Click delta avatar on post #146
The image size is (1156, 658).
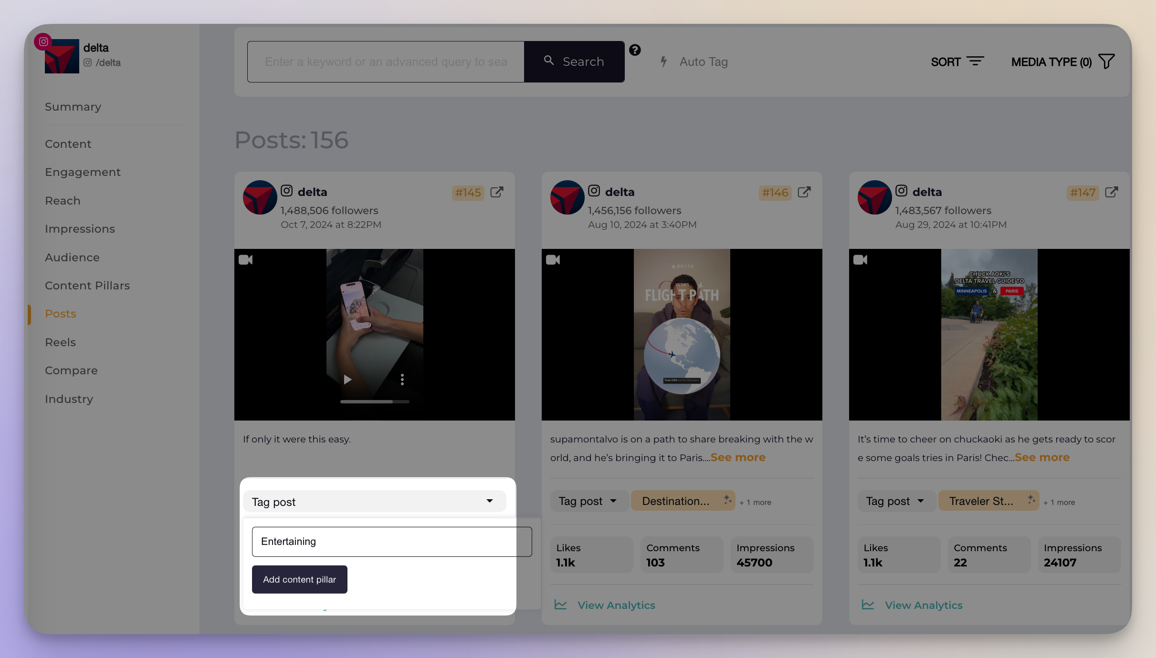[x=567, y=197]
